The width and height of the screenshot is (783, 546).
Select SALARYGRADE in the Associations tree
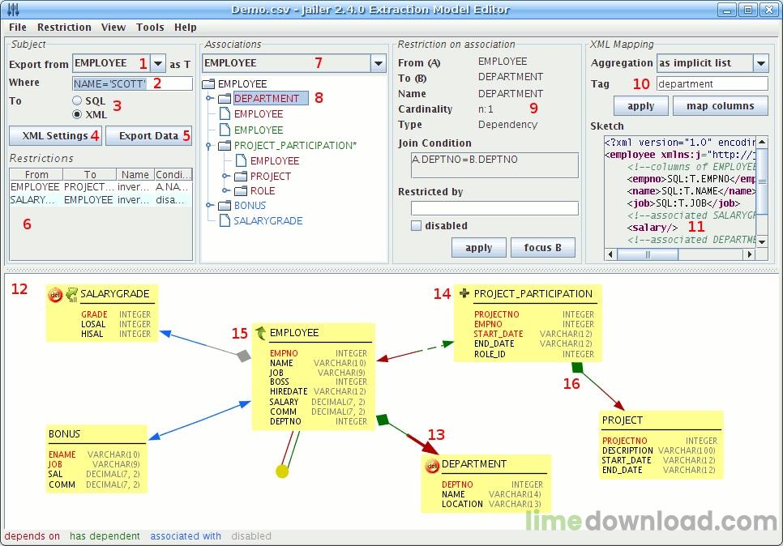pyautogui.click(x=268, y=220)
